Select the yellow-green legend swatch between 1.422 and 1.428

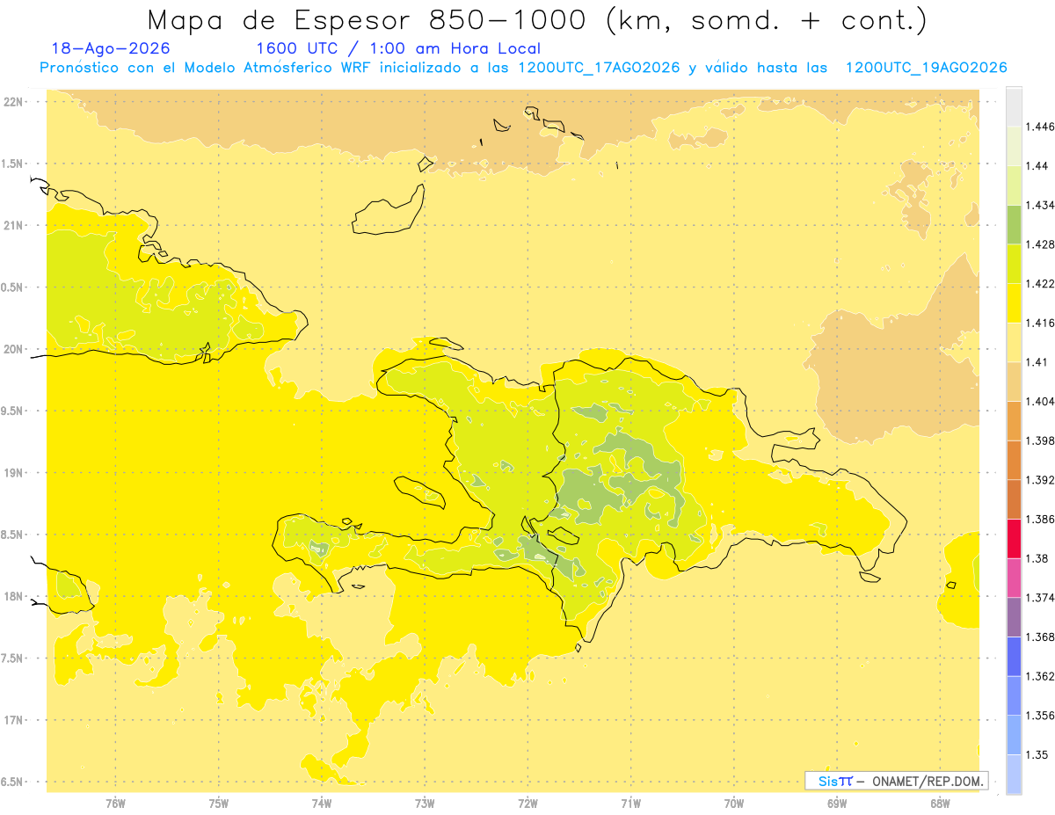(x=1014, y=264)
